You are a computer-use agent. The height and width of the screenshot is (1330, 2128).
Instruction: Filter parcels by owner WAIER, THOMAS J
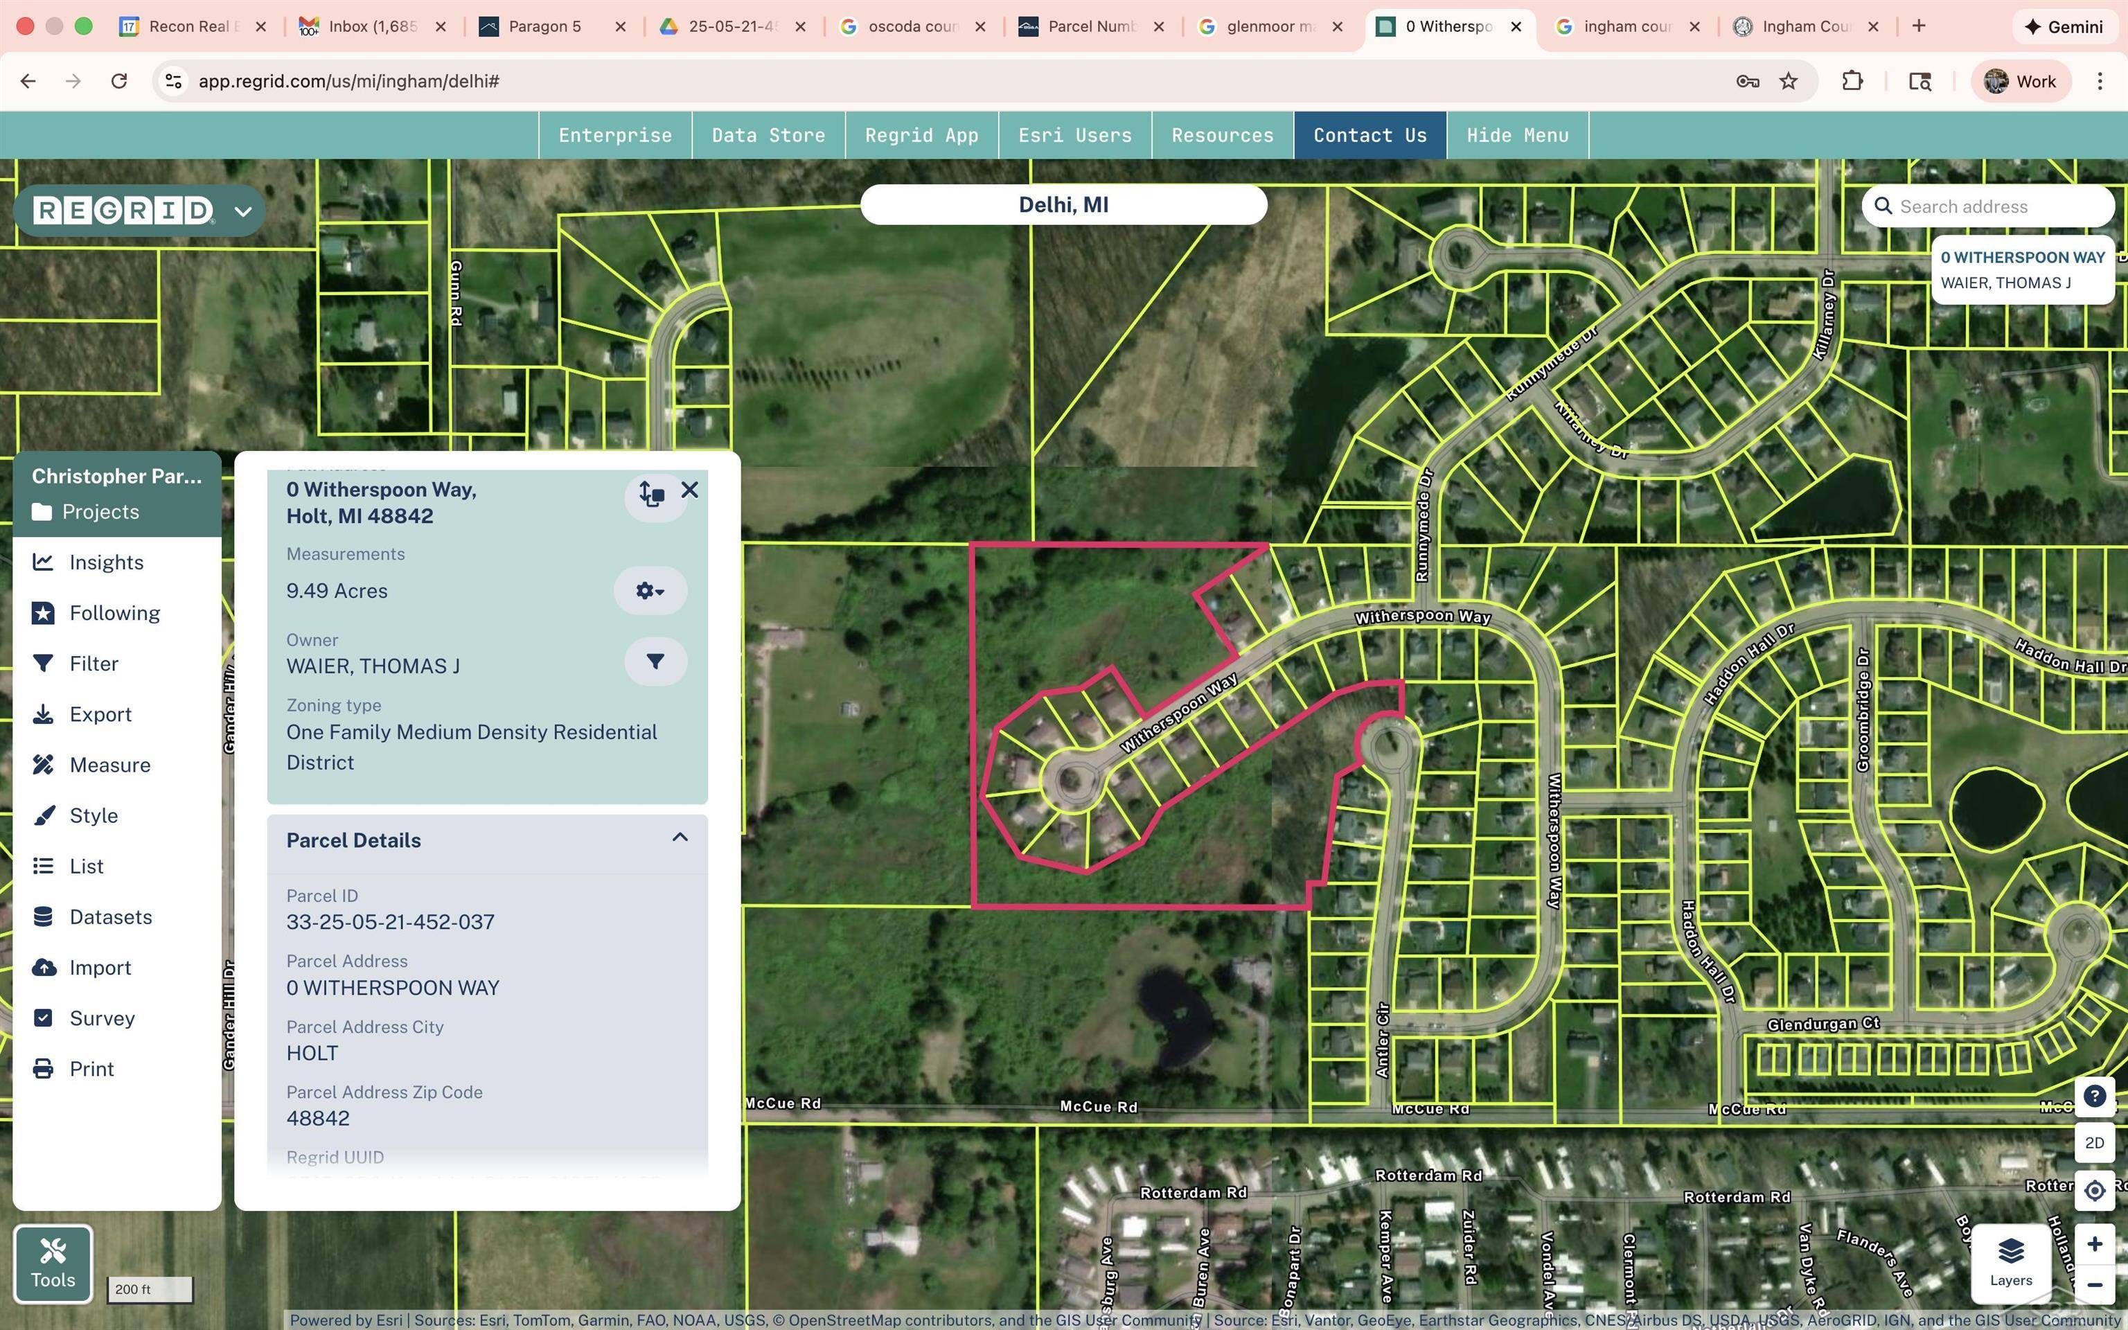click(654, 661)
